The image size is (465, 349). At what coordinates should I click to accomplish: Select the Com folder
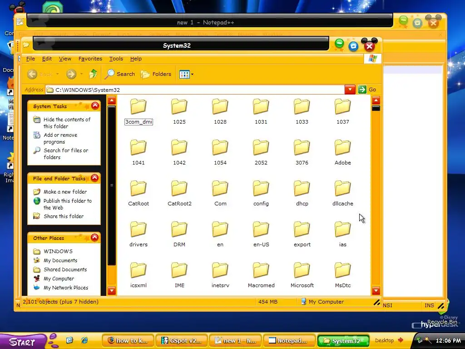pyautogui.click(x=220, y=194)
